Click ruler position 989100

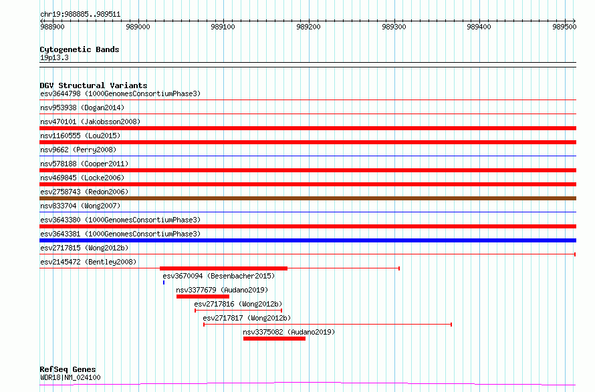pos(223,27)
